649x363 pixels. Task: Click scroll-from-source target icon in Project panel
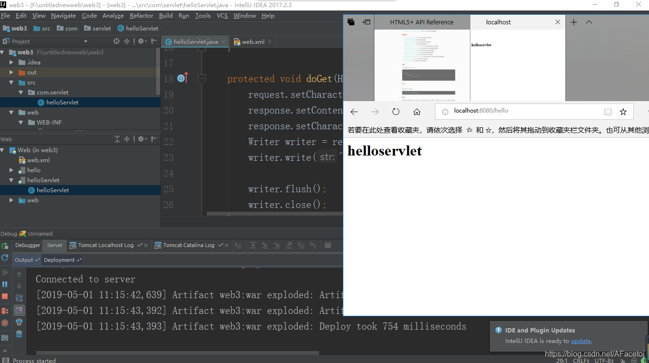117,41
